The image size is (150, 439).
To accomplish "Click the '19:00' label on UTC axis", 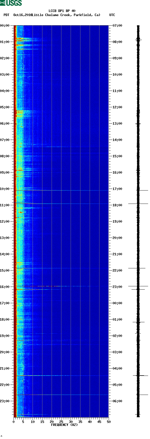I will coord(117,222).
